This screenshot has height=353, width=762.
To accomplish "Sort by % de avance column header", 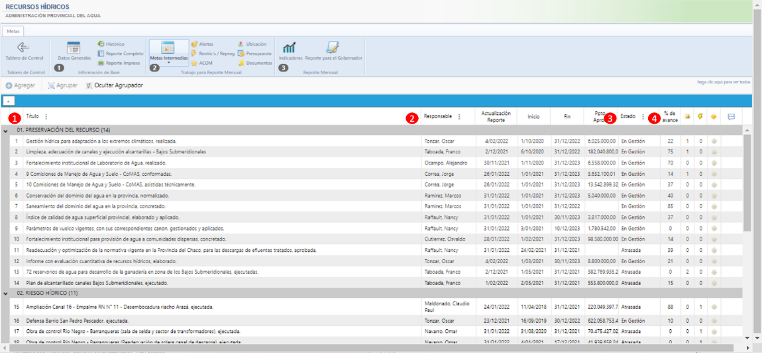I will click(x=670, y=117).
